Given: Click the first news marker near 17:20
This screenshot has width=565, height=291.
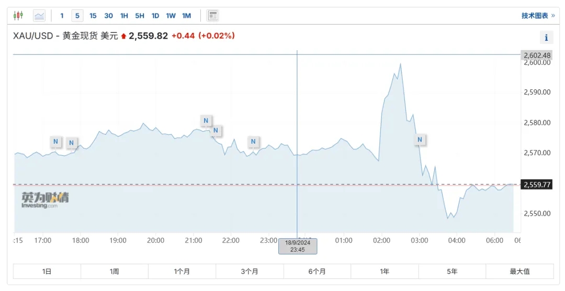Looking at the screenshot, I should tap(56, 142).
